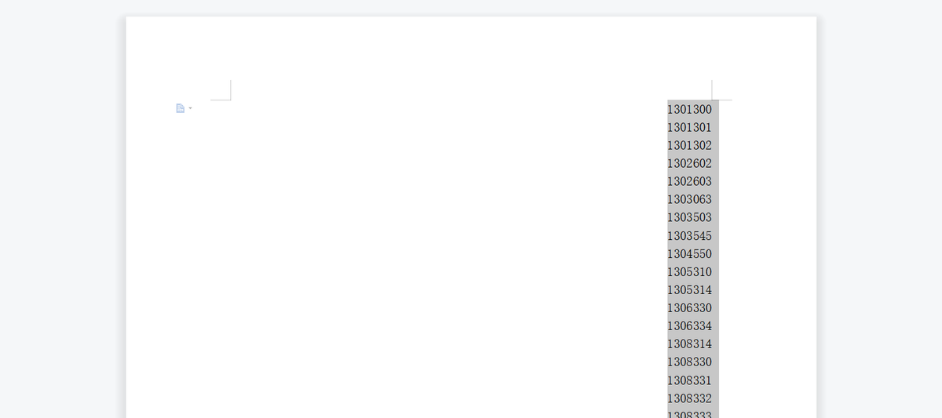Click the blue document icon in left margin

tap(180, 108)
